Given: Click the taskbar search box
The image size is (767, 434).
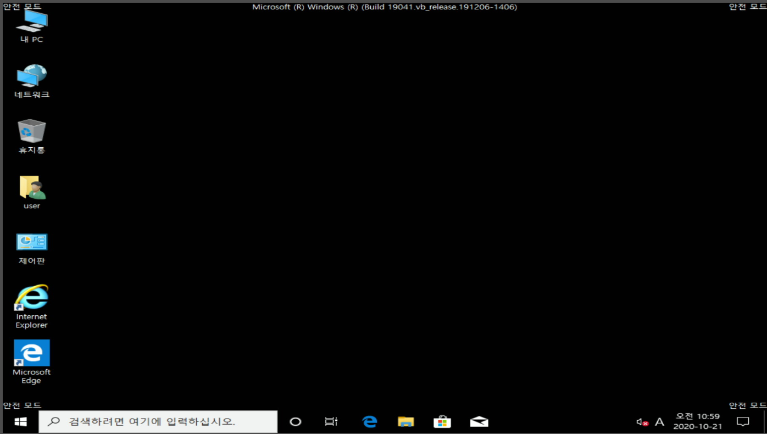Looking at the screenshot, I should [158, 422].
